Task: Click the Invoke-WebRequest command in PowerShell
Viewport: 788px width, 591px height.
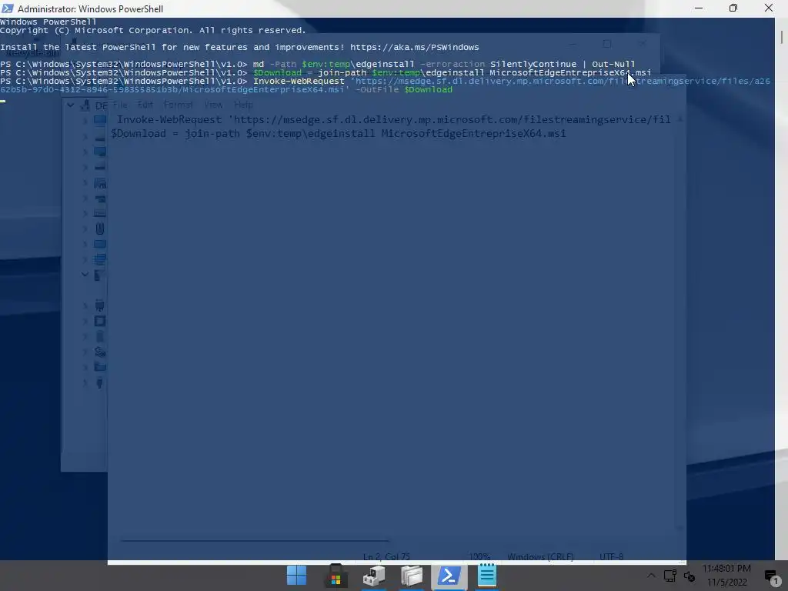Action: [x=299, y=82]
